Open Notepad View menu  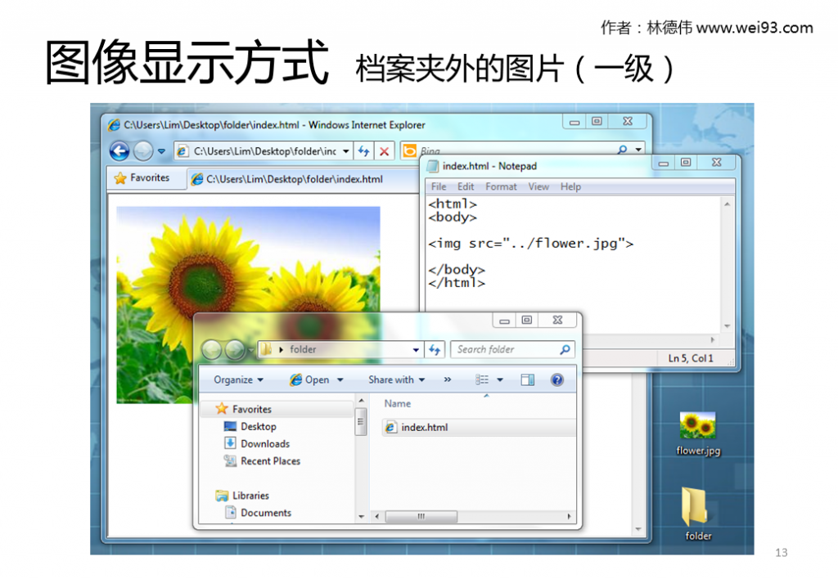coord(538,186)
